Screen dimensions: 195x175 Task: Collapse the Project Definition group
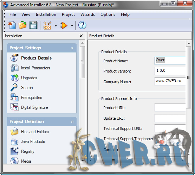point(72,121)
